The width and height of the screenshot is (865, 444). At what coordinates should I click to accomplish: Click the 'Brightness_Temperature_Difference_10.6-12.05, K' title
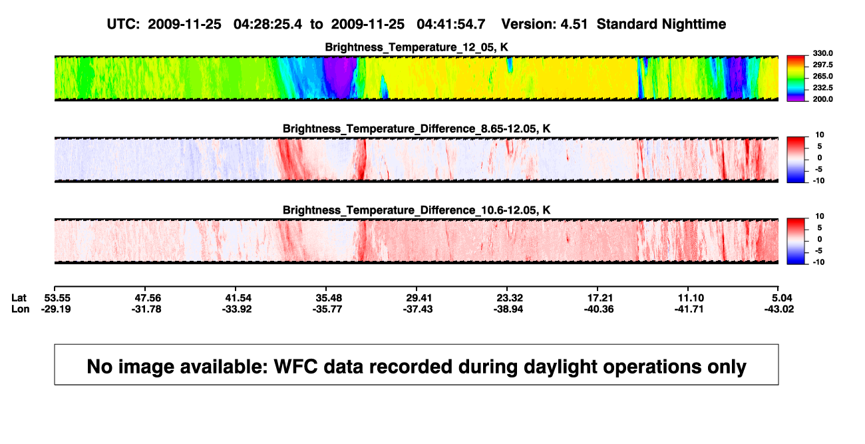click(417, 210)
